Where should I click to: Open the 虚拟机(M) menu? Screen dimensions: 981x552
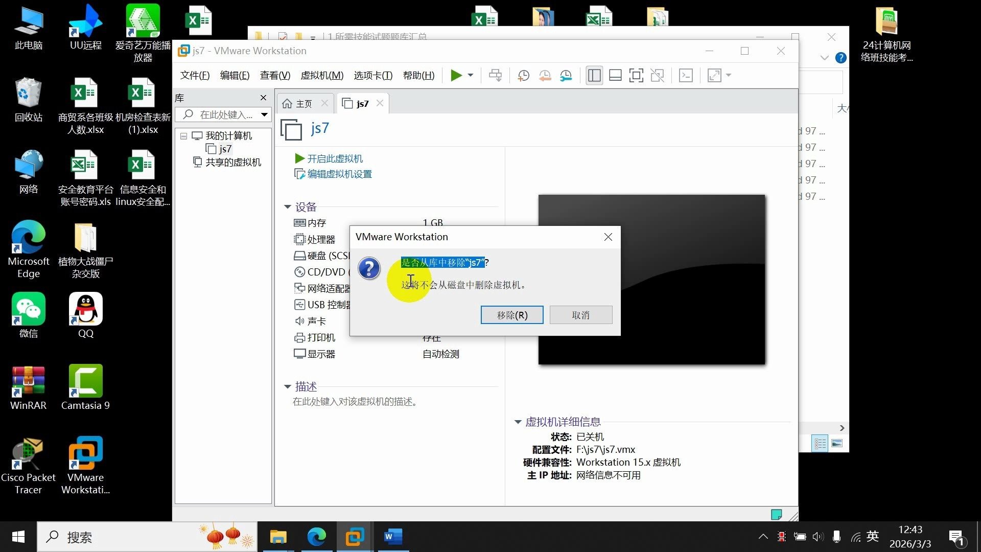click(322, 76)
